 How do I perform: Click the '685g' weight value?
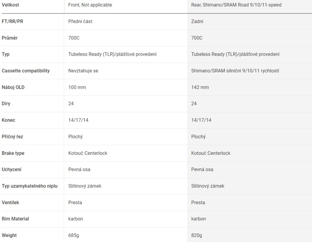(x=73, y=235)
